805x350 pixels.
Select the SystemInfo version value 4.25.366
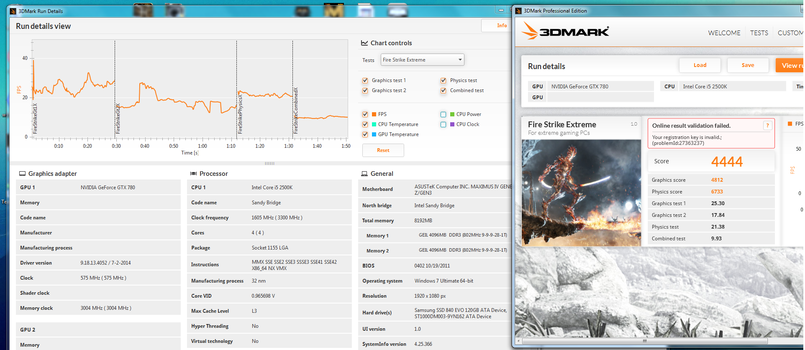click(x=423, y=344)
